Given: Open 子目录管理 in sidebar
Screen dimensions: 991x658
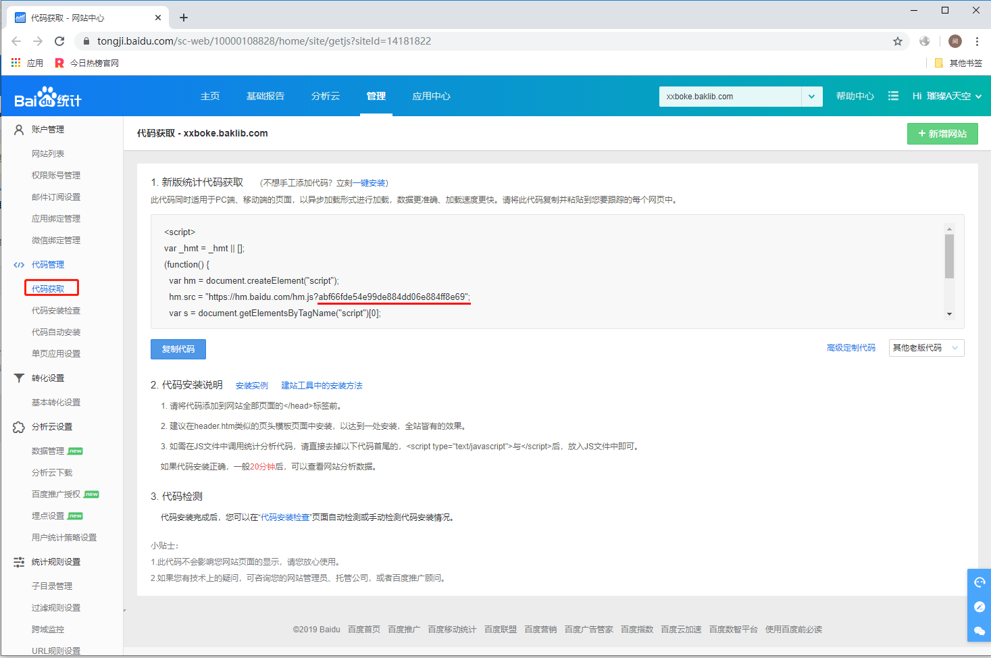Looking at the screenshot, I should coord(52,586).
